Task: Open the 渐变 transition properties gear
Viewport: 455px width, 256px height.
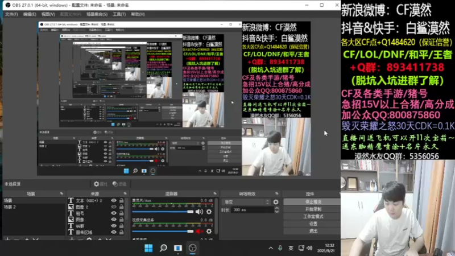Action: click(276, 202)
